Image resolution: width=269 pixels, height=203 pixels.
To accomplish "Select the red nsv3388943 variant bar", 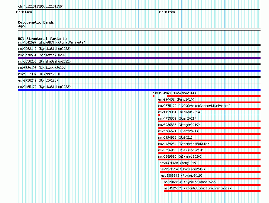I will pyautogui.click(x=211, y=179).
